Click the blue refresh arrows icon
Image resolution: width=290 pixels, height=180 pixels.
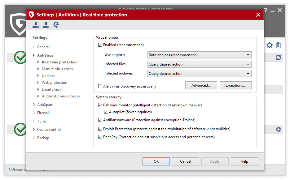pyautogui.click(x=278, y=58)
